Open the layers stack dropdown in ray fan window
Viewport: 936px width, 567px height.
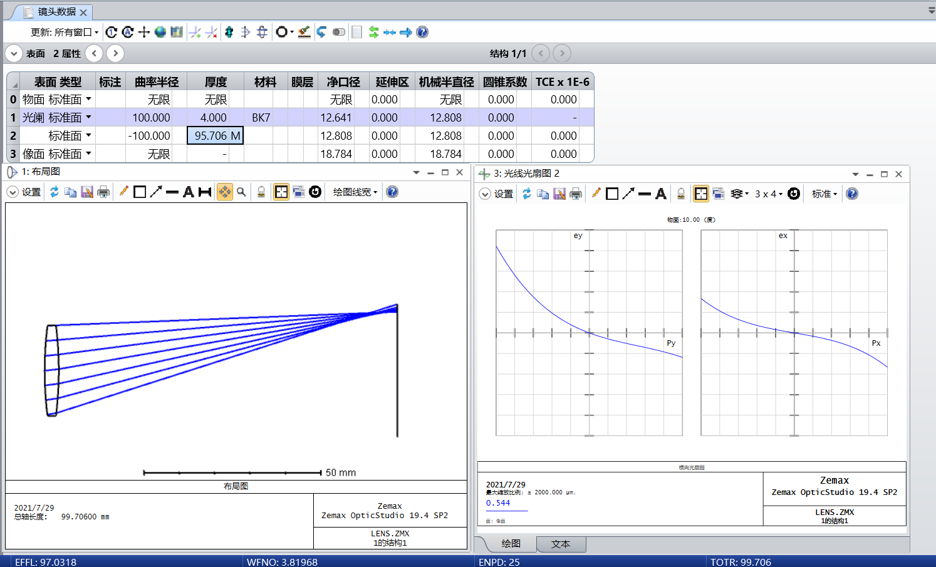(740, 194)
